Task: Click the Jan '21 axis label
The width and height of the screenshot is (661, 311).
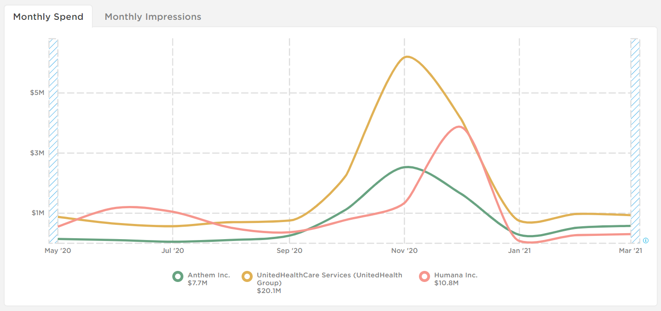Action: [520, 250]
